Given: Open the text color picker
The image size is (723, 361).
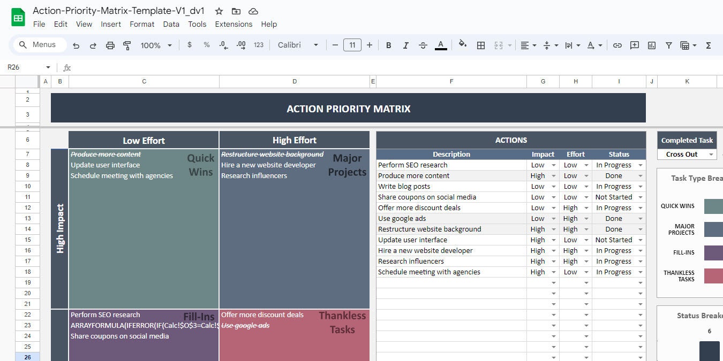Looking at the screenshot, I should coord(441,45).
